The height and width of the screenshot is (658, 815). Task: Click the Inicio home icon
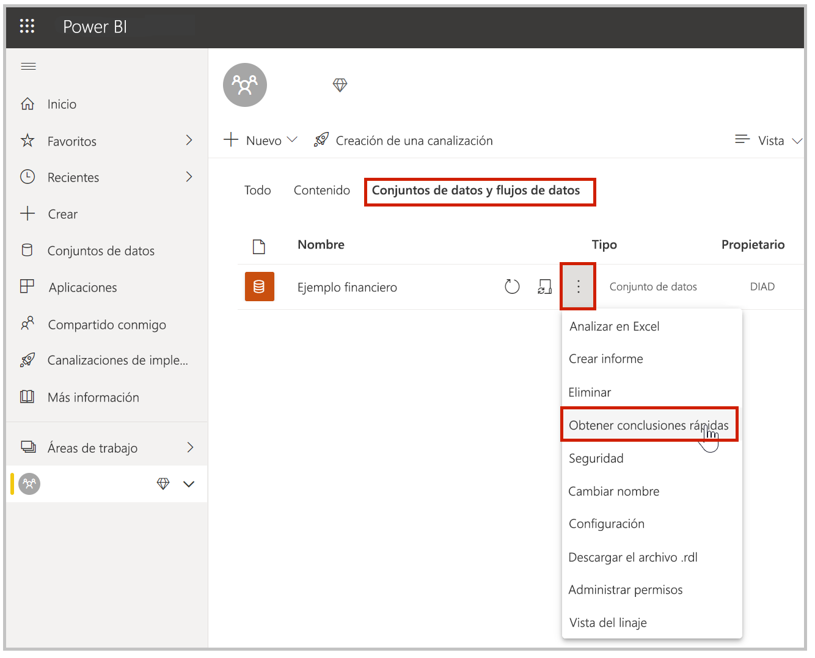click(27, 104)
